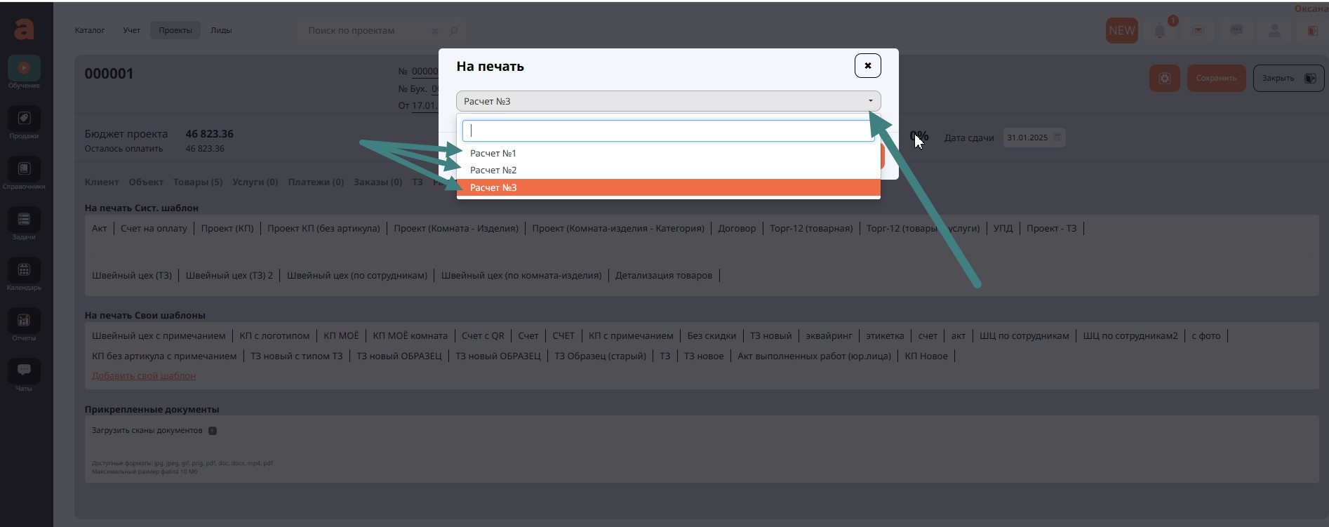
Task: Open the Продажи sidebar icon
Action: pos(24,119)
